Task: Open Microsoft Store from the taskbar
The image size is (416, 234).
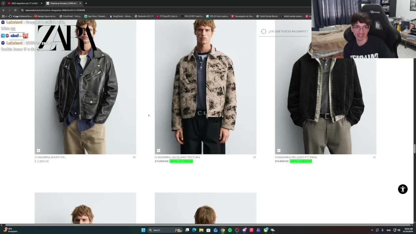Action: coord(208,230)
